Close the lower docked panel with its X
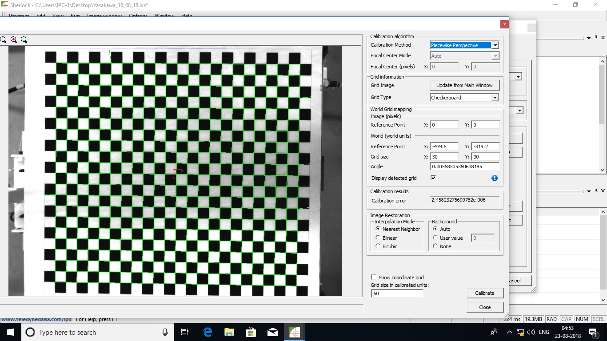 tap(603, 191)
